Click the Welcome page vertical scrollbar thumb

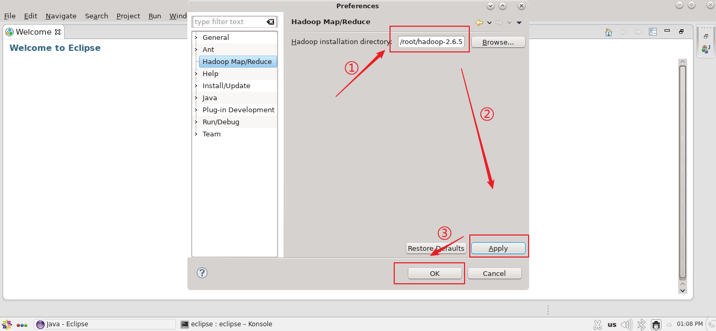point(682,172)
